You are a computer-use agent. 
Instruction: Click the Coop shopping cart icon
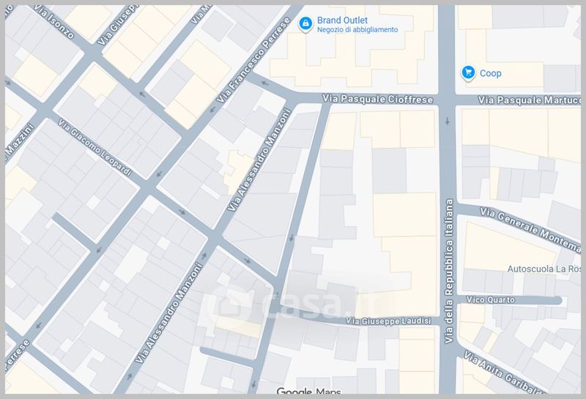[x=467, y=72]
